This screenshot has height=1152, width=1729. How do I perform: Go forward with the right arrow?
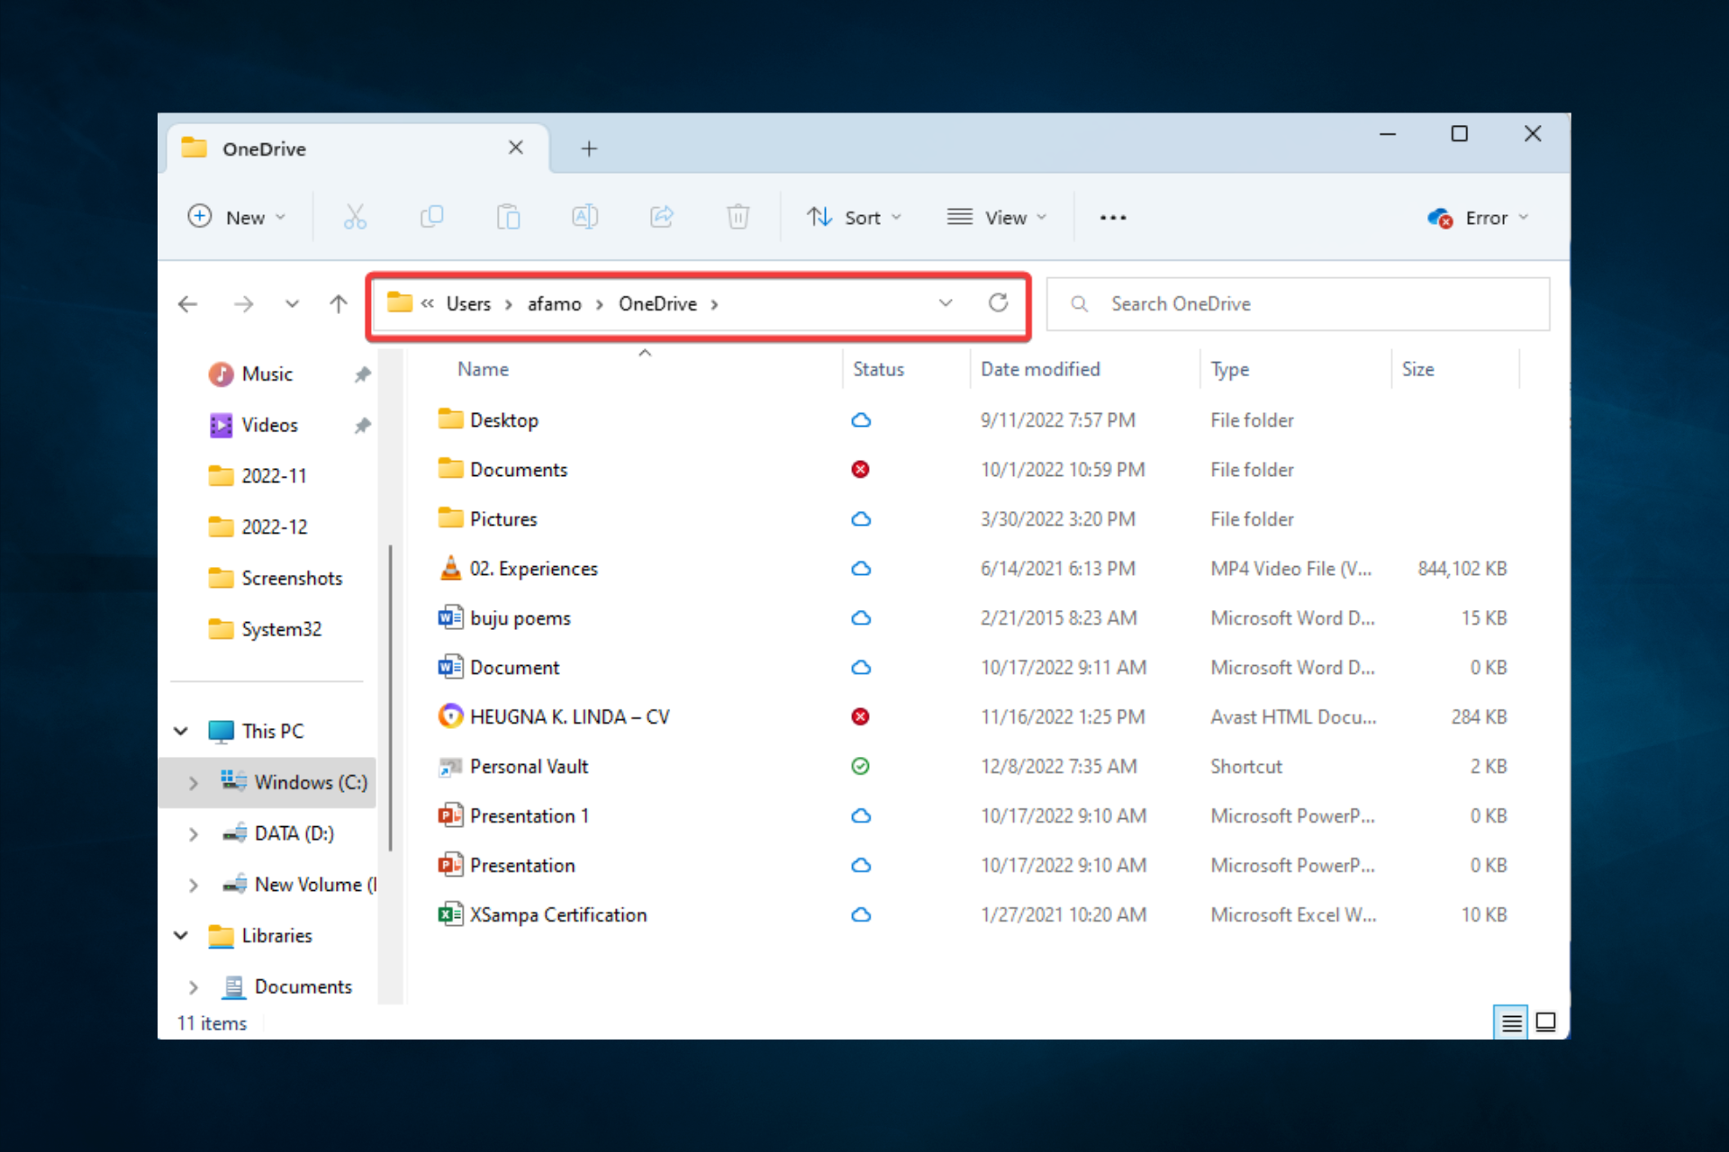pos(243,304)
